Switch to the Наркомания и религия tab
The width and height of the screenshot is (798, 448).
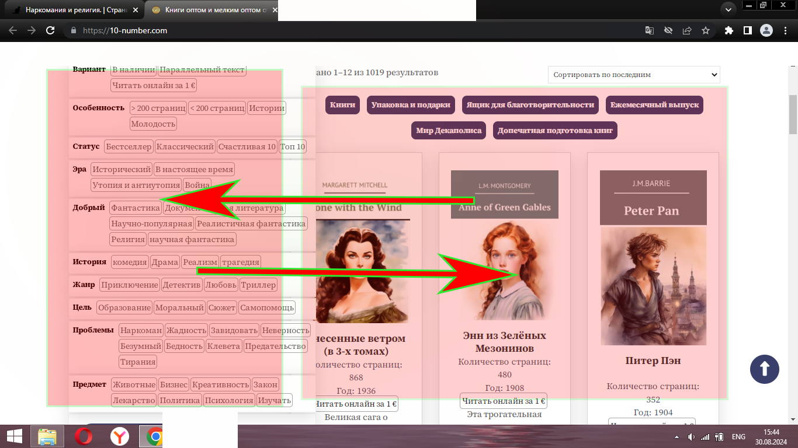[73, 10]
